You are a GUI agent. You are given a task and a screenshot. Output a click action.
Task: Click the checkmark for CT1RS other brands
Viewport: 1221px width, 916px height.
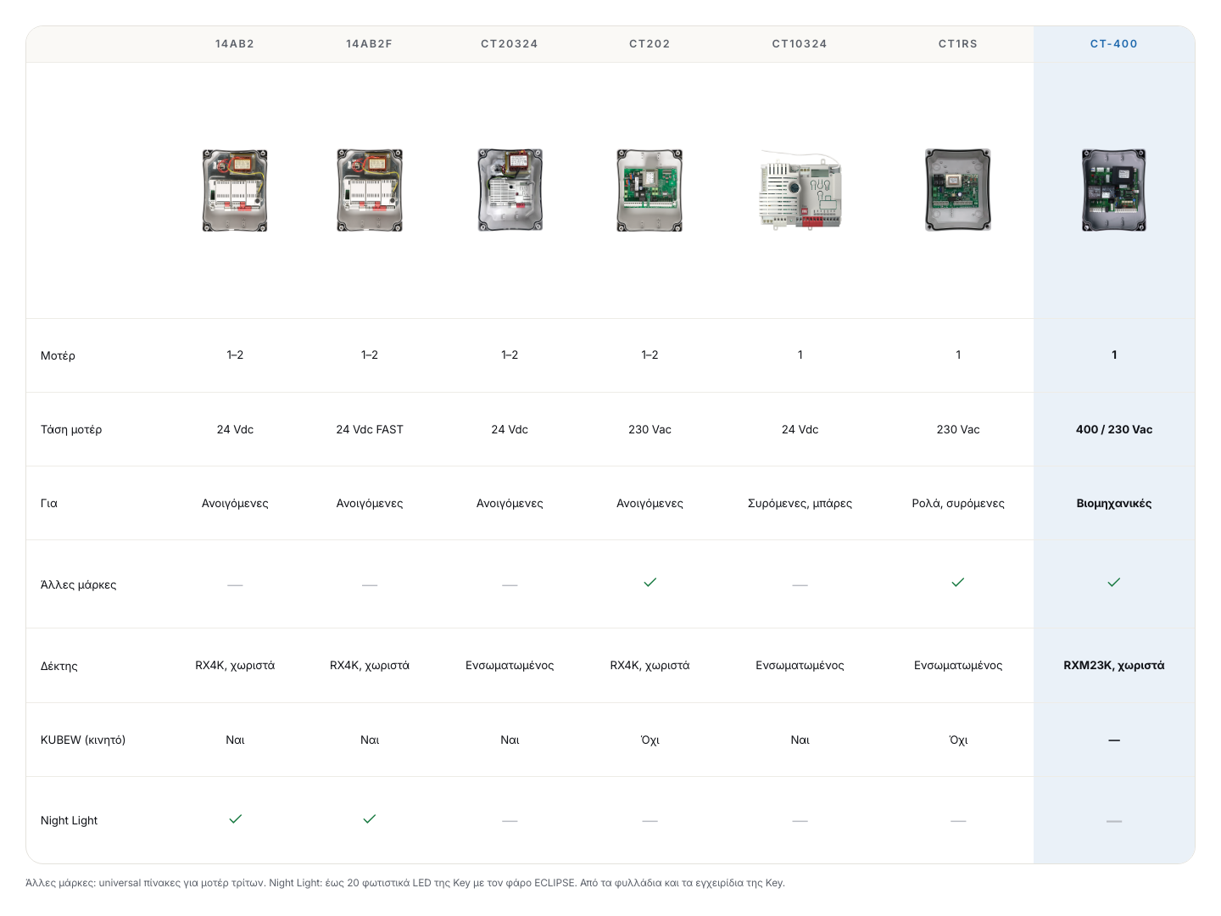(958, 583)
